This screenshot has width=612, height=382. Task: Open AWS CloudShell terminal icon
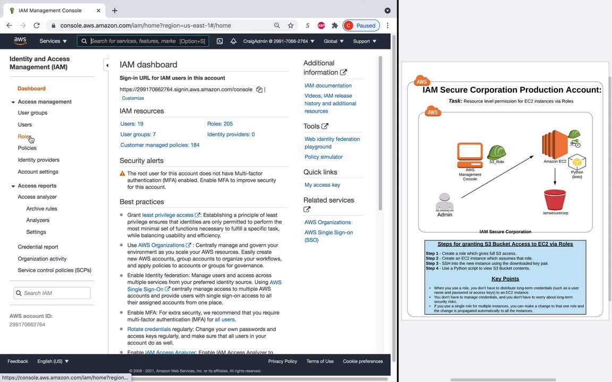coord(220,41)
